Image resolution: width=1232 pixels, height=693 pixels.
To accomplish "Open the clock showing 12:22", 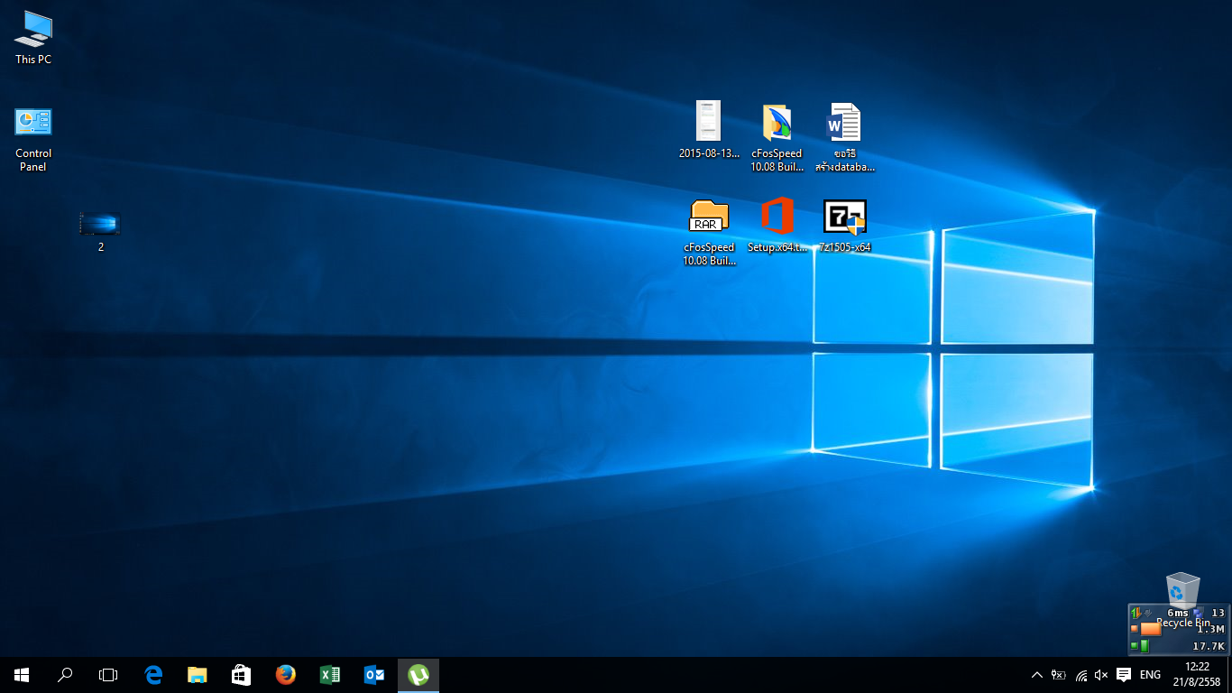I will (1197, 675).
